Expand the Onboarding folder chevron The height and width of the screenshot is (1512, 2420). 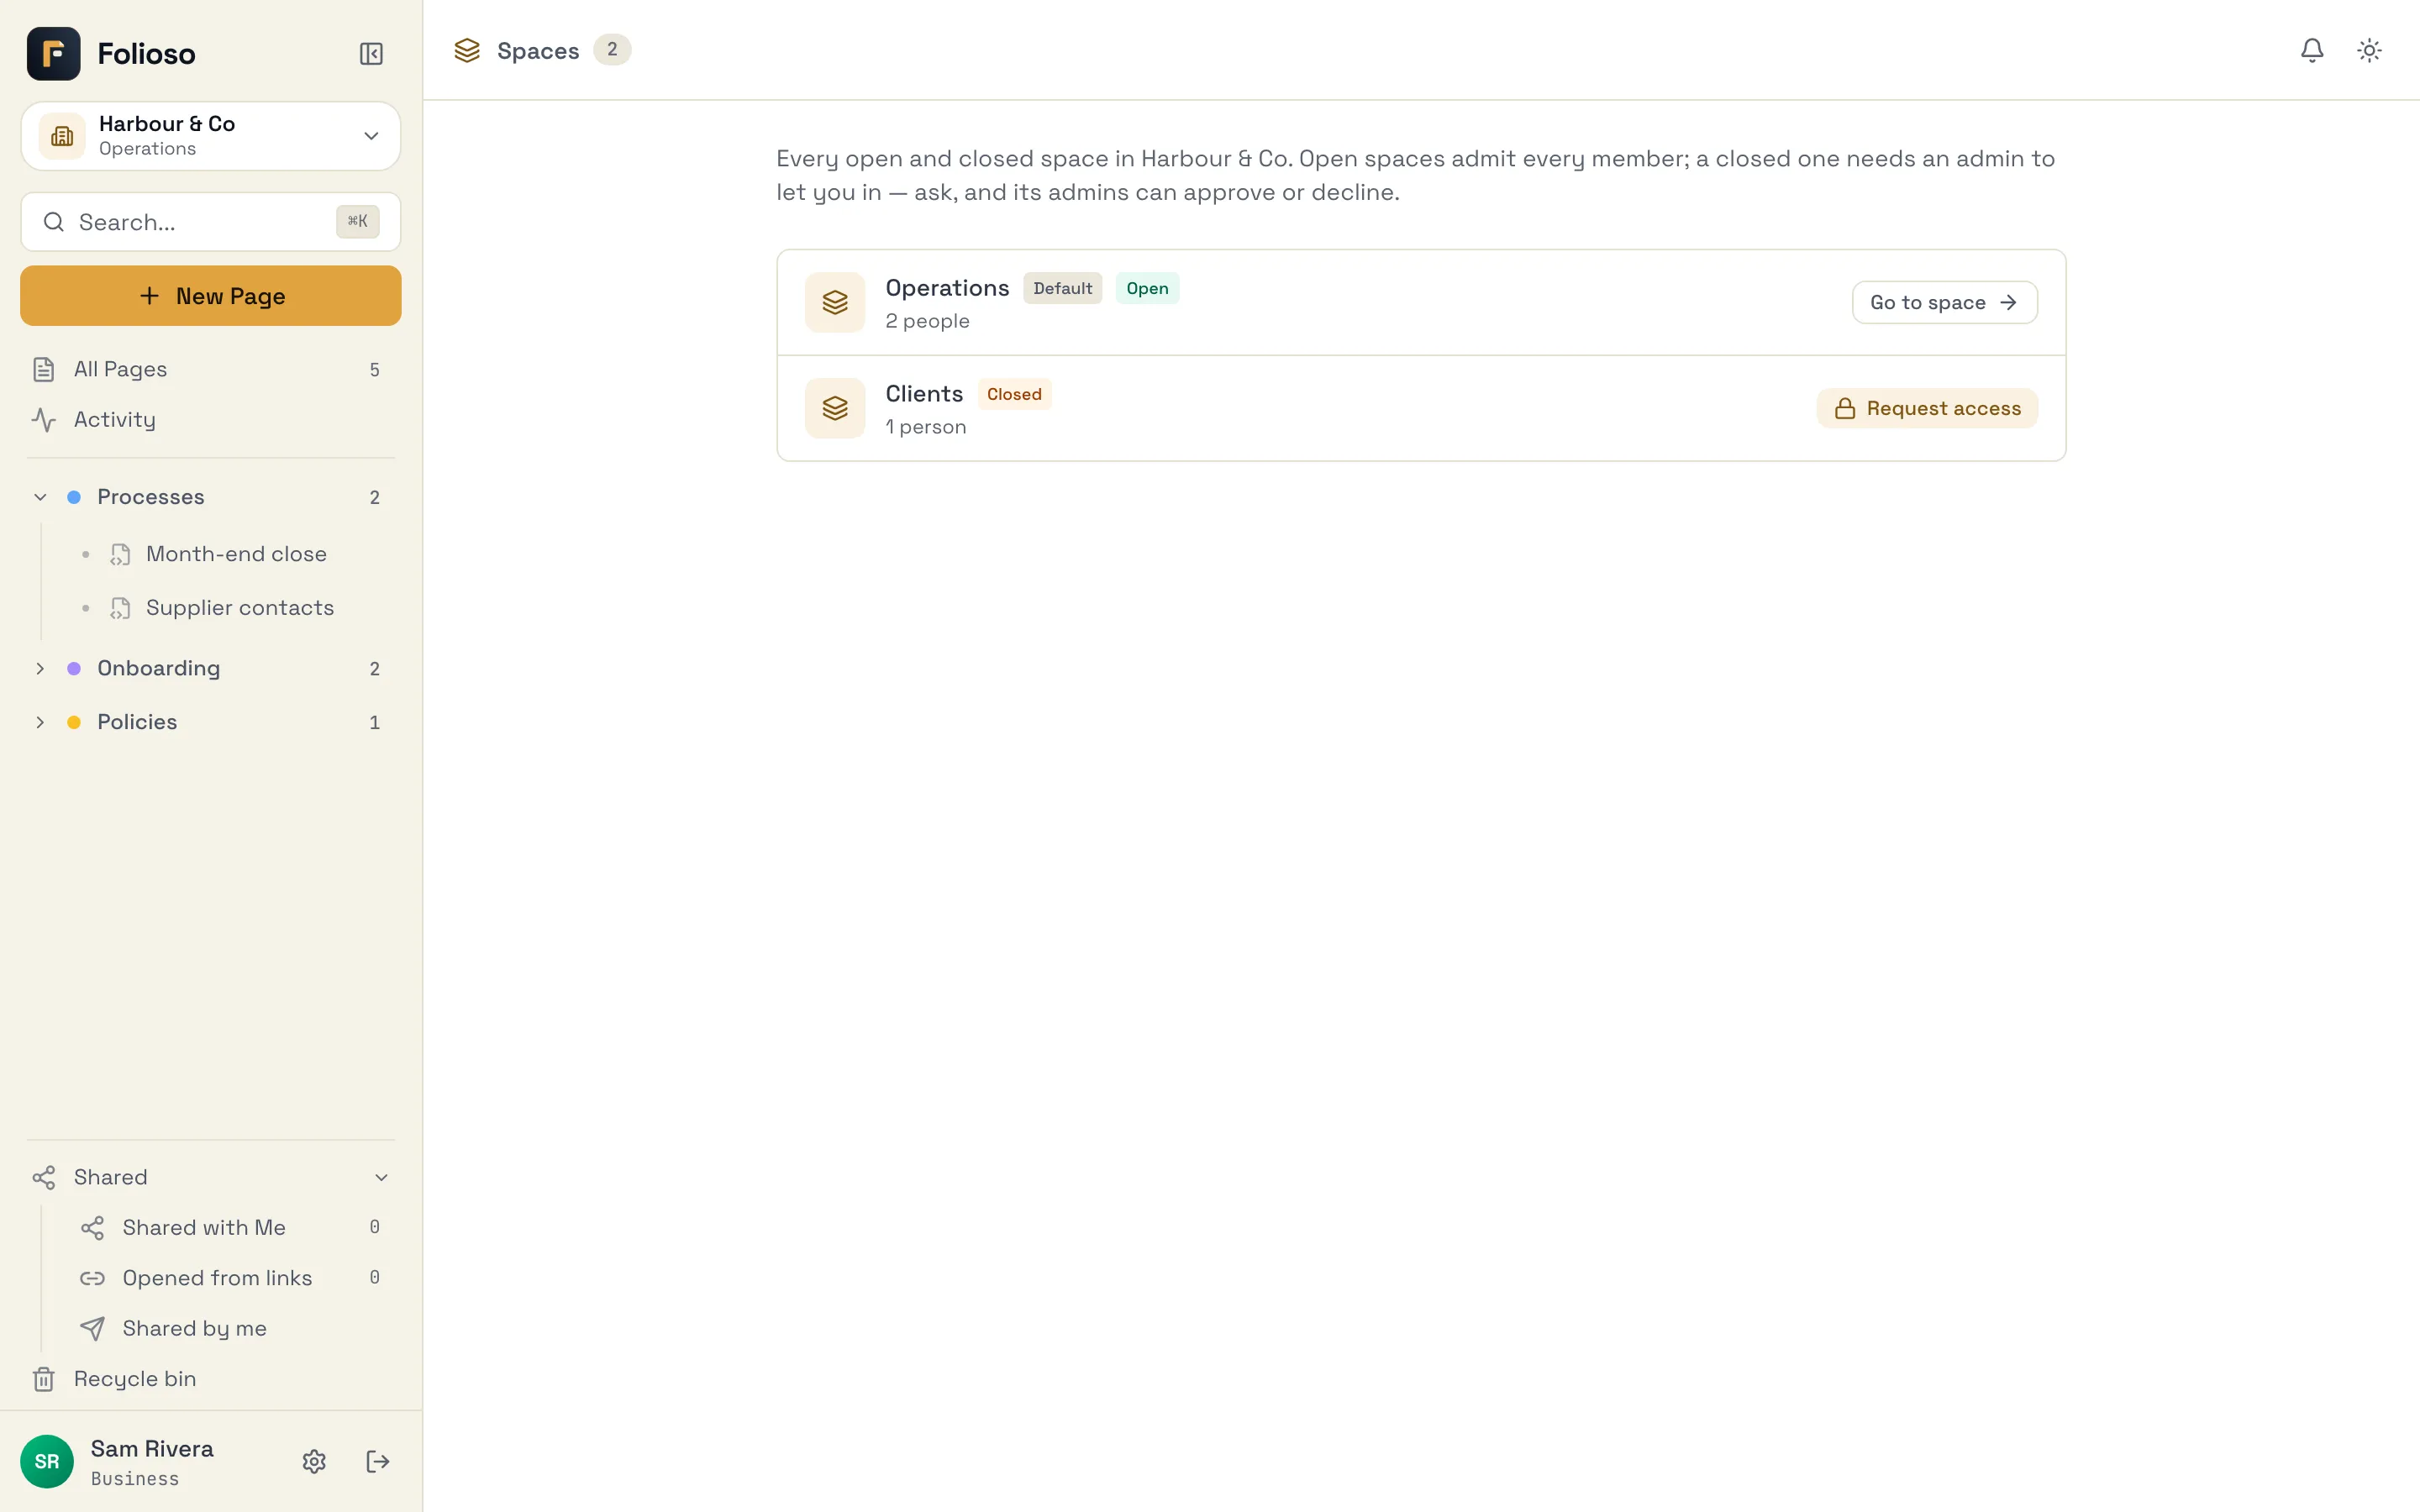[x=40, y=668]
